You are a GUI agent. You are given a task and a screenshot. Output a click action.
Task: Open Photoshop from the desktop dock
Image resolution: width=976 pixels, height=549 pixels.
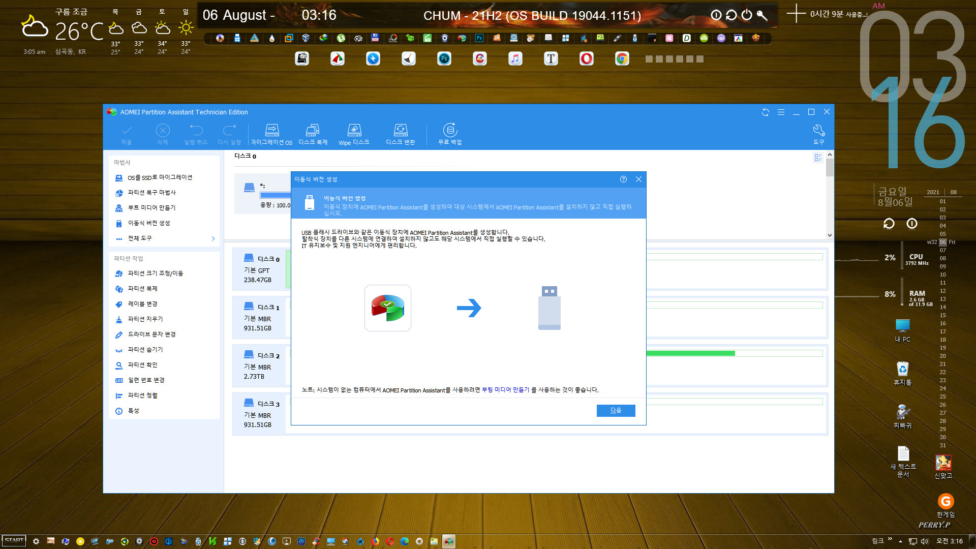(444, 59)
